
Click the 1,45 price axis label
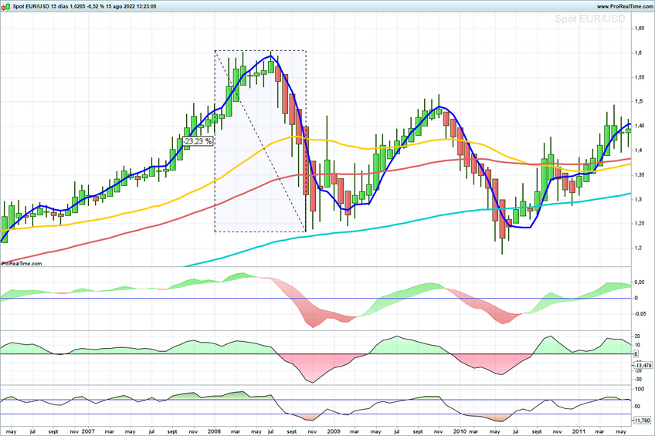point(639,126)
